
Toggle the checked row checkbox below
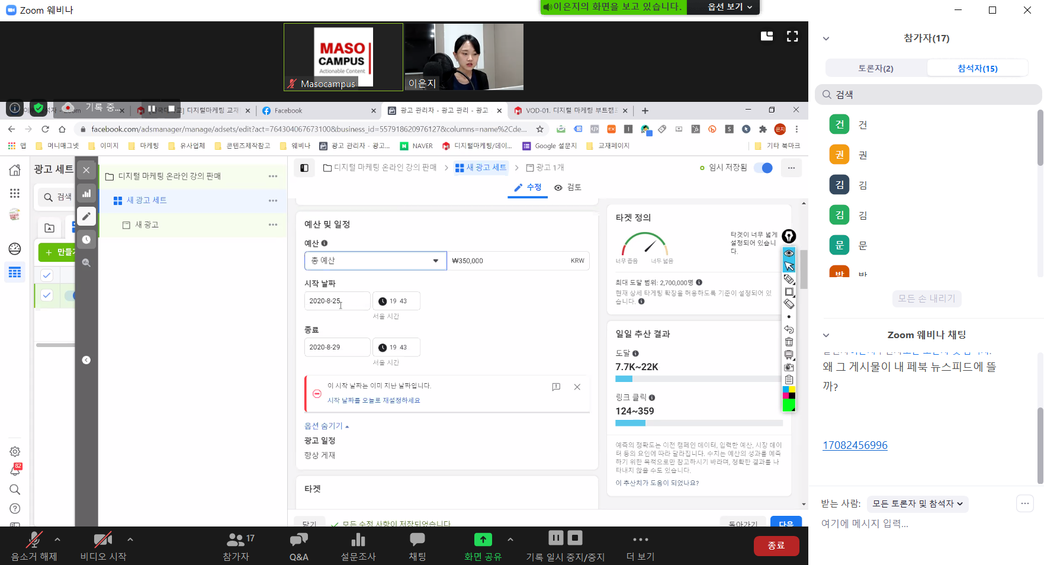point(47,295)
